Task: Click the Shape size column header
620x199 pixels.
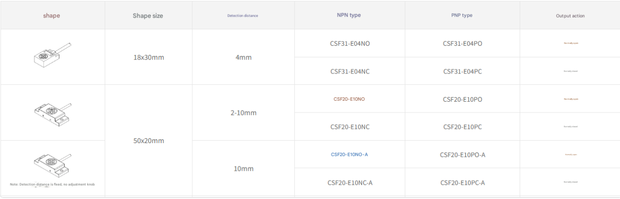Action: click(x=148, y=16)
